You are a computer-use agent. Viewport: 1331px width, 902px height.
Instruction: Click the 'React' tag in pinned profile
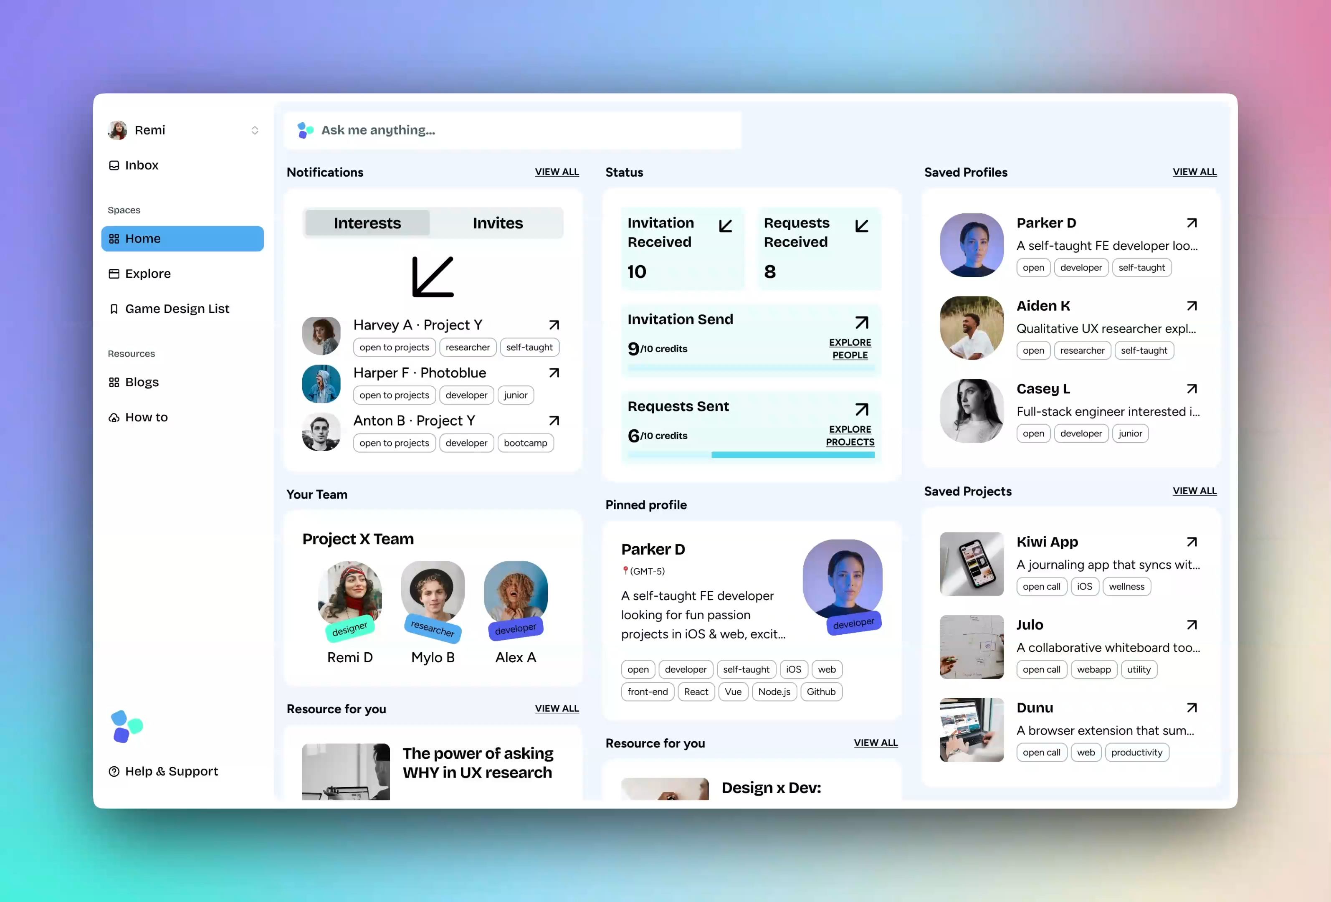[696, 692]
